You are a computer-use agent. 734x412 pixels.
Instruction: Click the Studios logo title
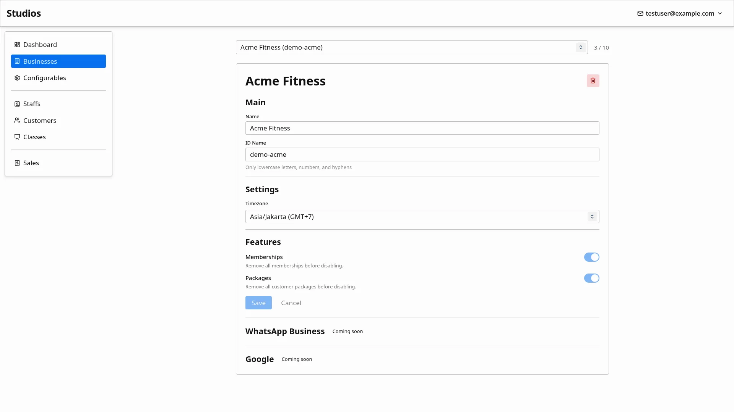(24, 13)
